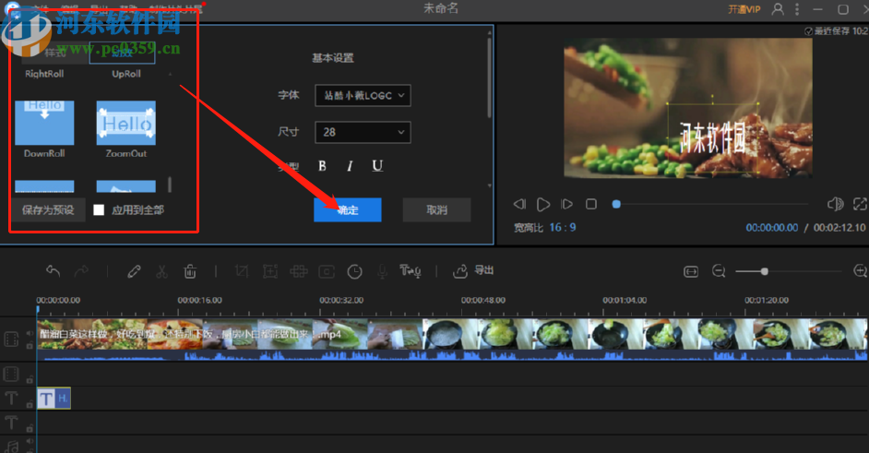Fit the timeline to the window width

tap(691, 271)
